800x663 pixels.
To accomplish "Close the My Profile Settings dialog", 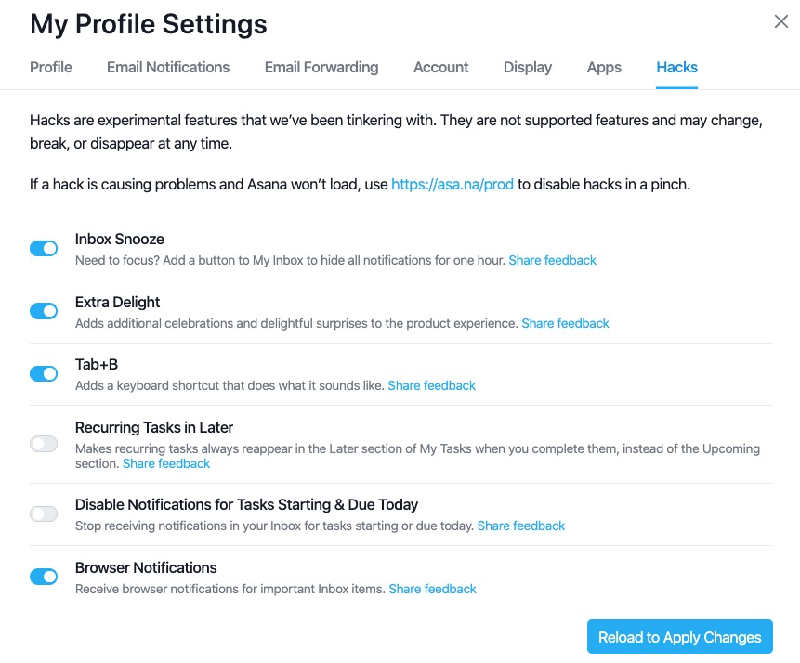I will point(781,22).
